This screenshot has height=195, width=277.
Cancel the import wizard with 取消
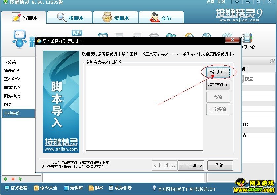220,165
